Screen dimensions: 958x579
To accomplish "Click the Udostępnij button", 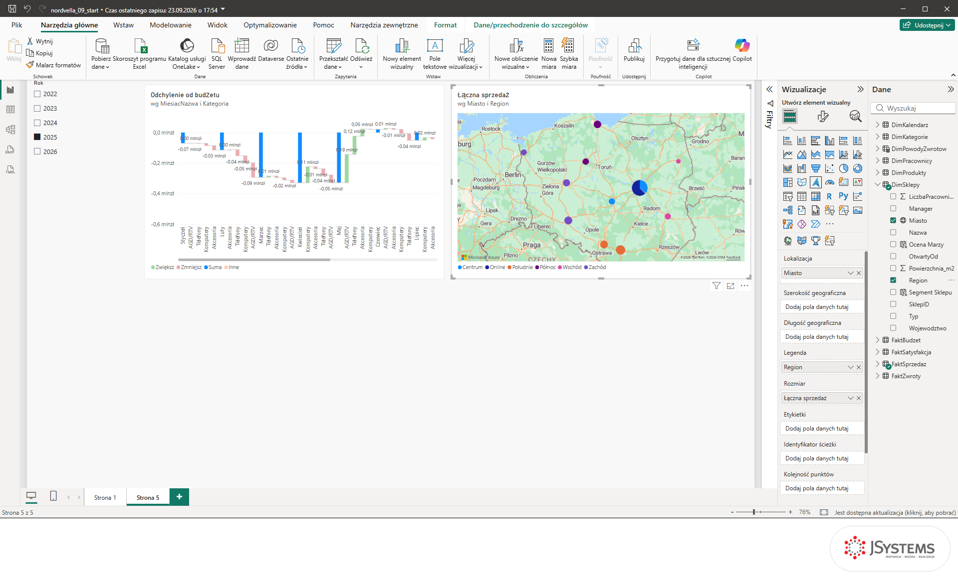I will tap(927, 25).
